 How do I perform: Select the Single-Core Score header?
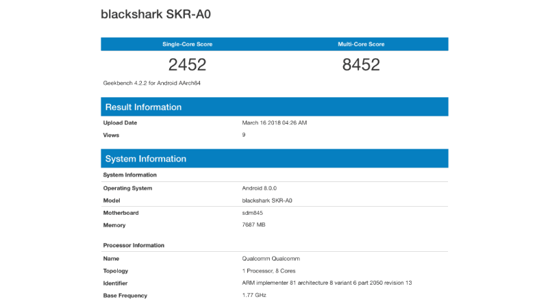point(187,44)
